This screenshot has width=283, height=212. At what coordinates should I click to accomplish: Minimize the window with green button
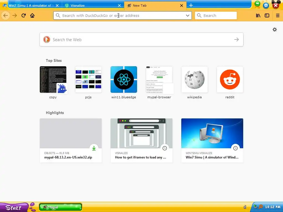[x=257, y=4]
